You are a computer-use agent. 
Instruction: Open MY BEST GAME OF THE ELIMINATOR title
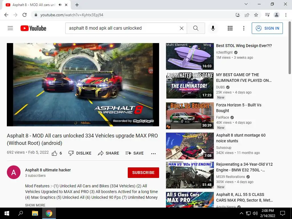(244, 78)
